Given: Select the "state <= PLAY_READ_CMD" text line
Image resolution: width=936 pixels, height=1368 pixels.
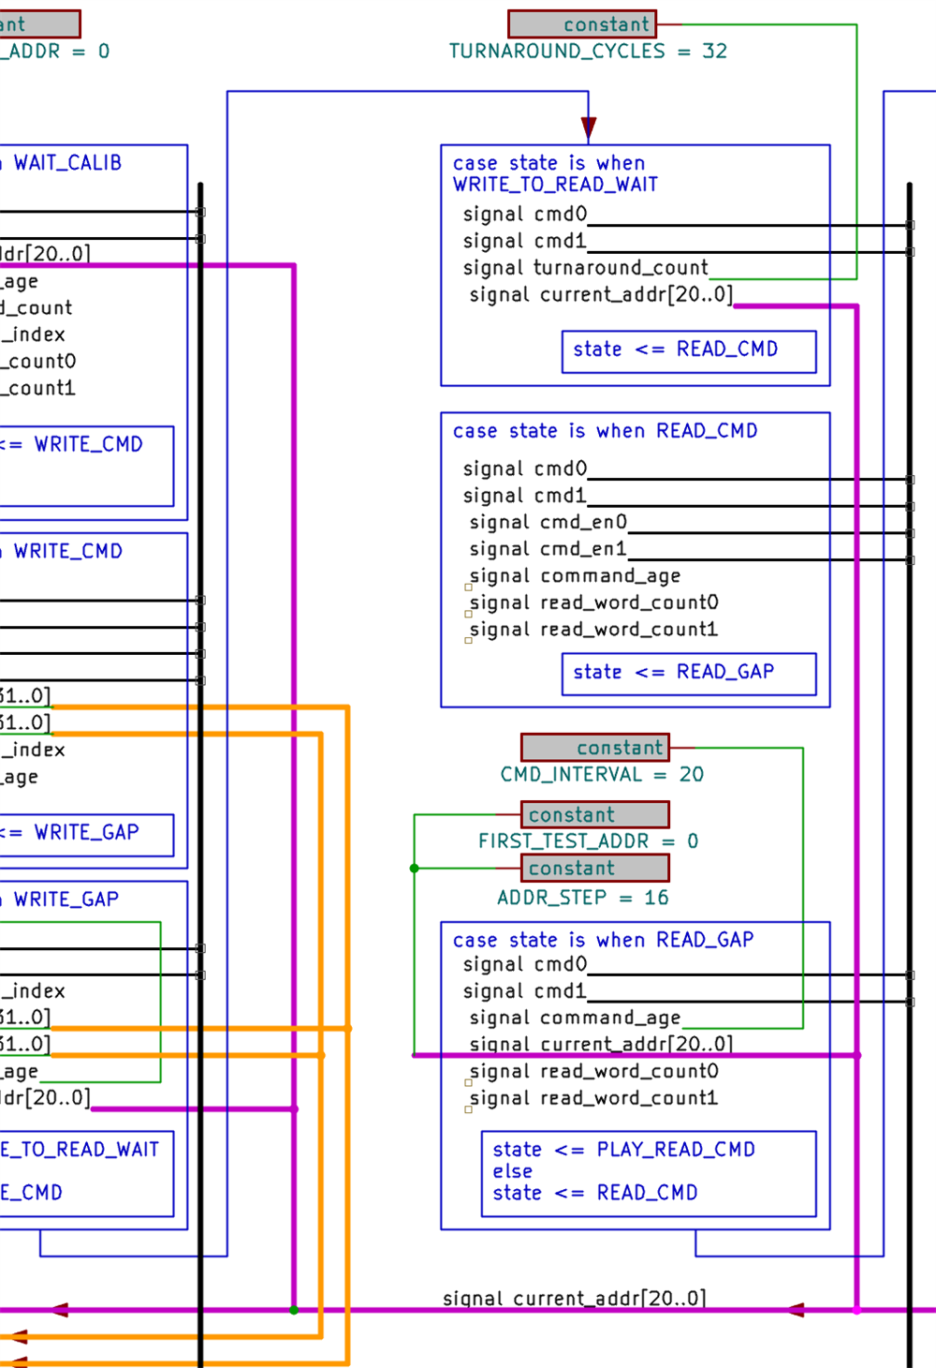Looking at the screenshot, I should [623, 1150].
